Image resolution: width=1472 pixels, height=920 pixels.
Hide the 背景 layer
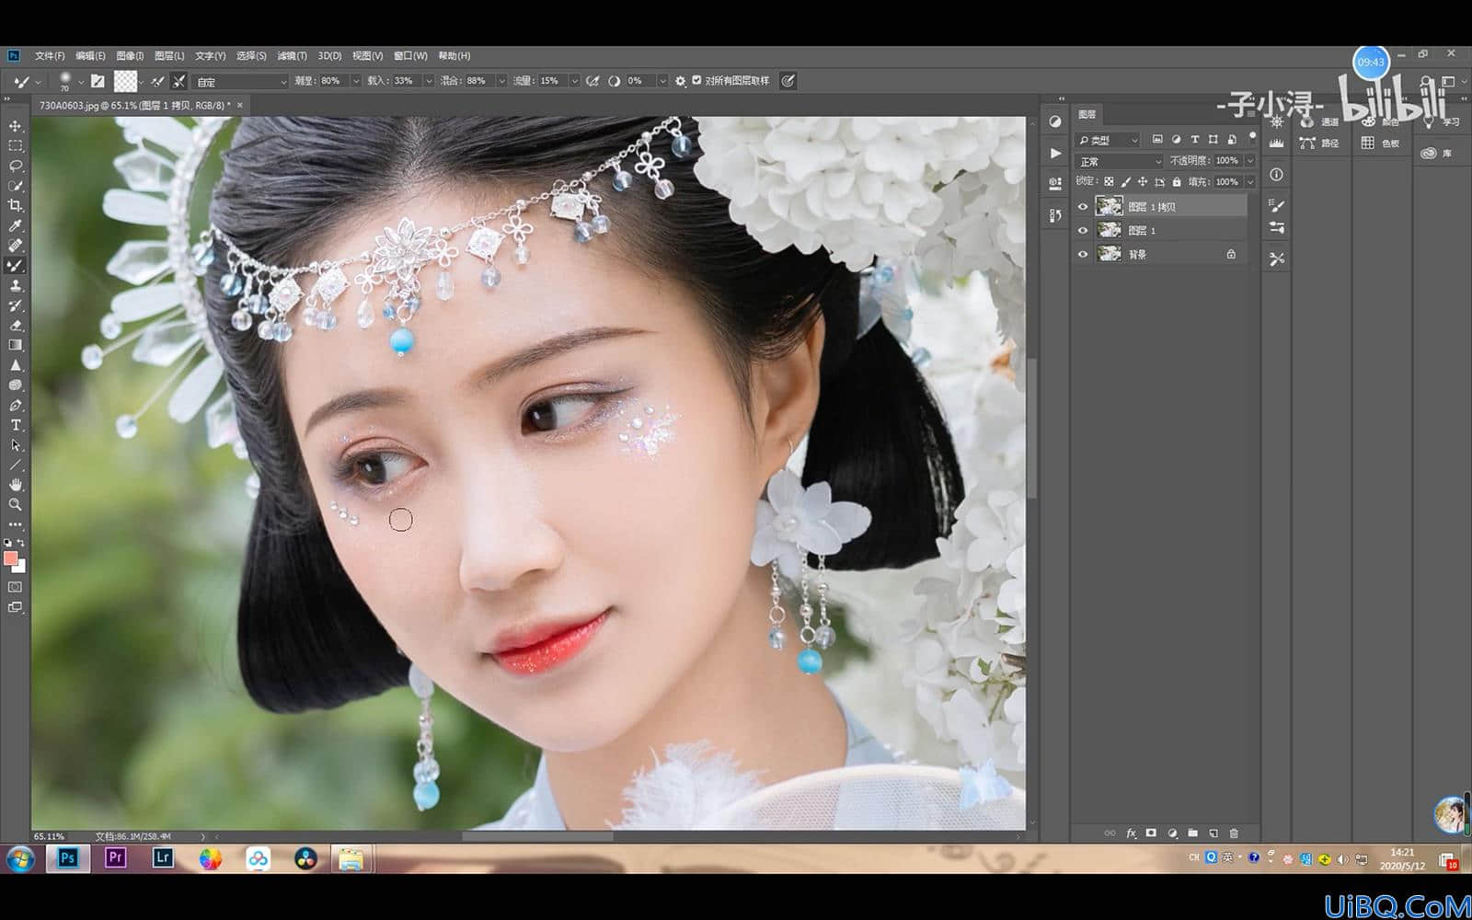point(1083,254)
